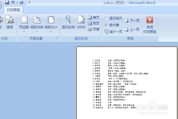
Task: Select the 打印预览 ribbon tab
Action: coord(13,10)
